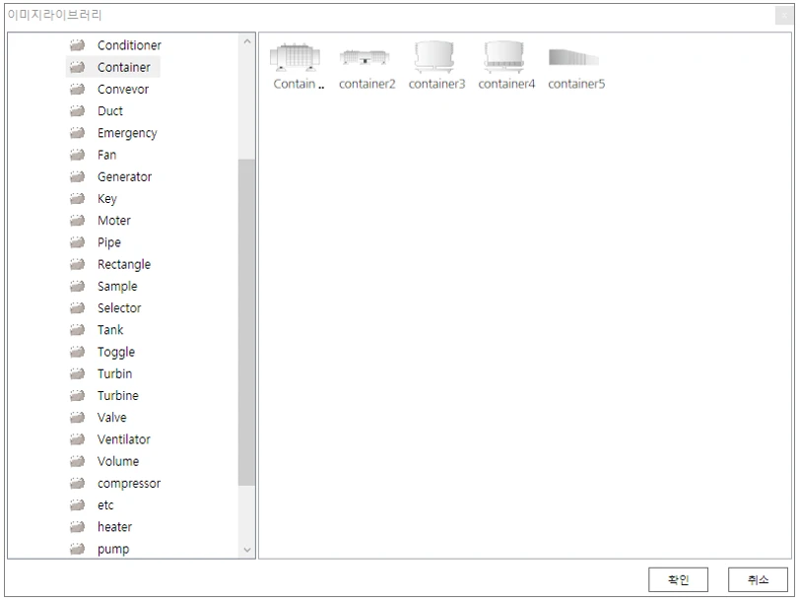Open the Emergency category
800x602 pixels.
click(x=127, y=133)
